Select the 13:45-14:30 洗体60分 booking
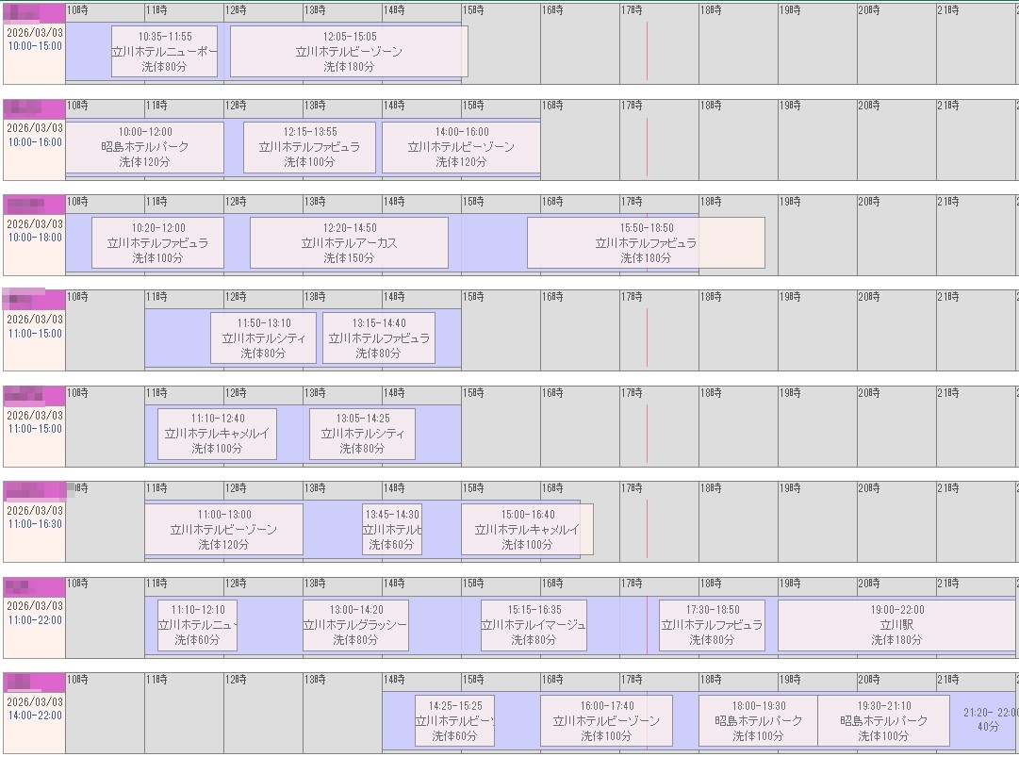Image resolution: width=1019 pixels, height=757 pixels. click(x=392, y=530)
